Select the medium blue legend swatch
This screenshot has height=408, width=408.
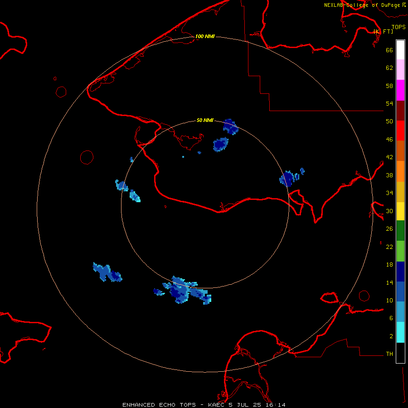400,291
